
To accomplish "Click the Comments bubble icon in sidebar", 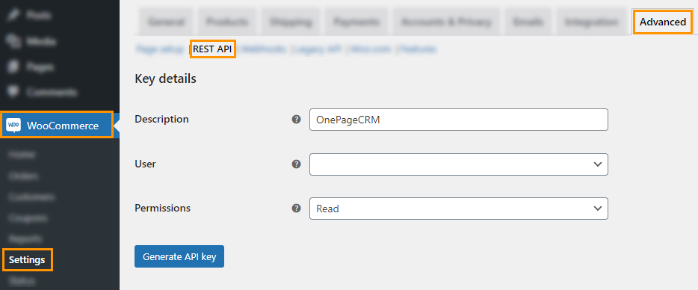I will 13,92.
